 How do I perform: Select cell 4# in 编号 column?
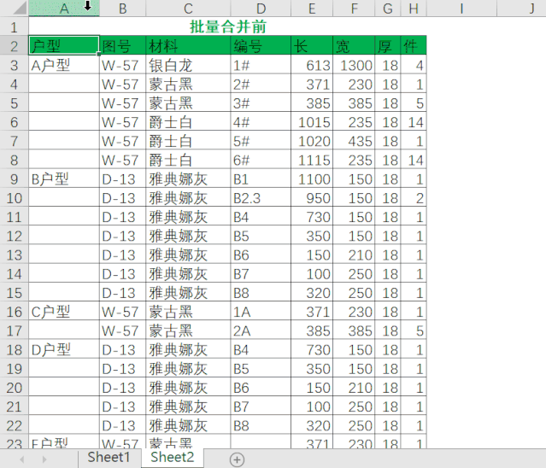(261, 122)
